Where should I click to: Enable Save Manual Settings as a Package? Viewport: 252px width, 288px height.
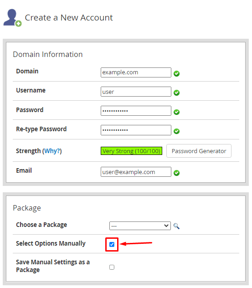(x=112, y=267)
